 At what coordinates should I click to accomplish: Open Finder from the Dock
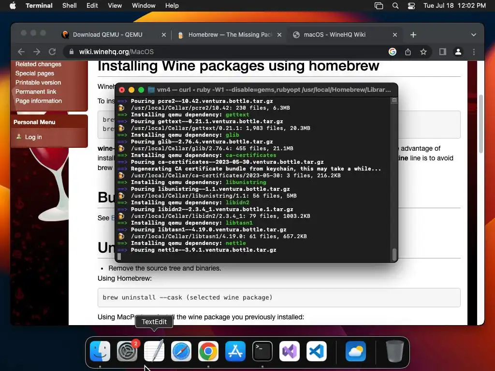point(100,351)
